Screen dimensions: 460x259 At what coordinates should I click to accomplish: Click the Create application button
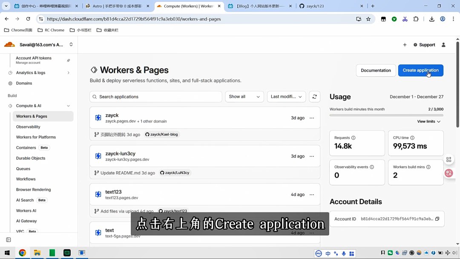420,70
